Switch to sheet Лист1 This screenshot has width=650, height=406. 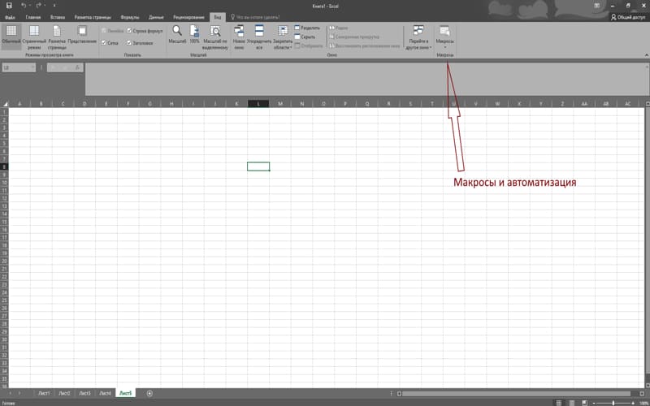click(x=44, y=393)
